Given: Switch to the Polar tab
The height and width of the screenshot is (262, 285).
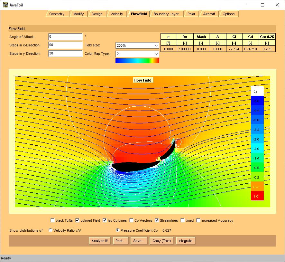Looking at the screenshot, I should 191,14.
